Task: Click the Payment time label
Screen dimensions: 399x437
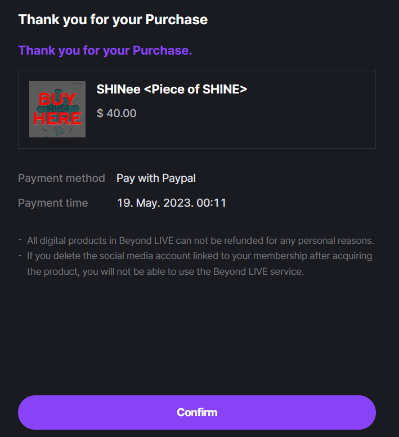Action: point(53,203)
